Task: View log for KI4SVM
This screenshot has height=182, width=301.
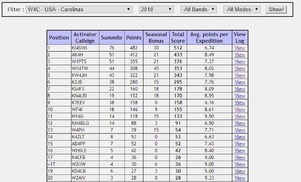Action: tap(240, 48)
